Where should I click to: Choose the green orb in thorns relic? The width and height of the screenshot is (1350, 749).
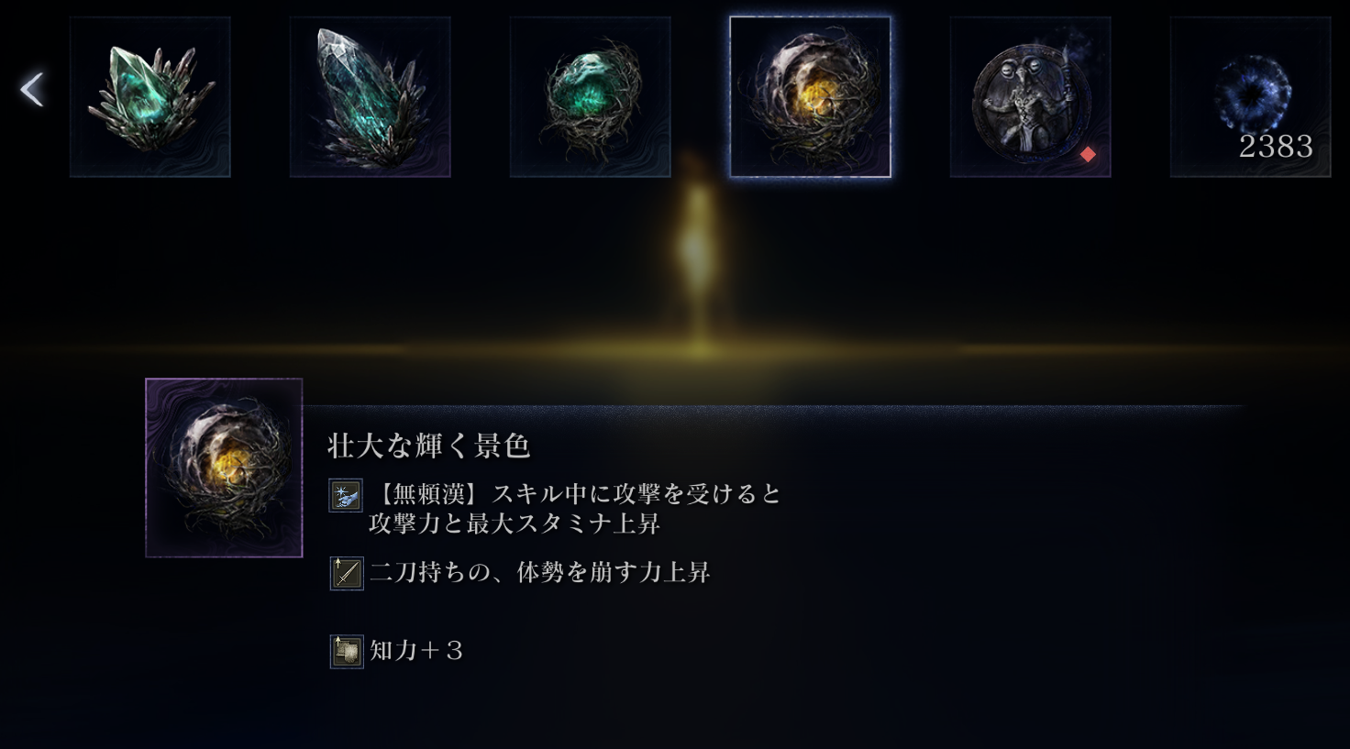click(x=591, y=97)
